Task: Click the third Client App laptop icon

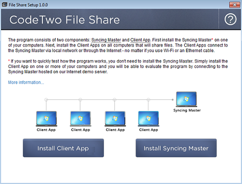Action: click(x=115, y=119)
